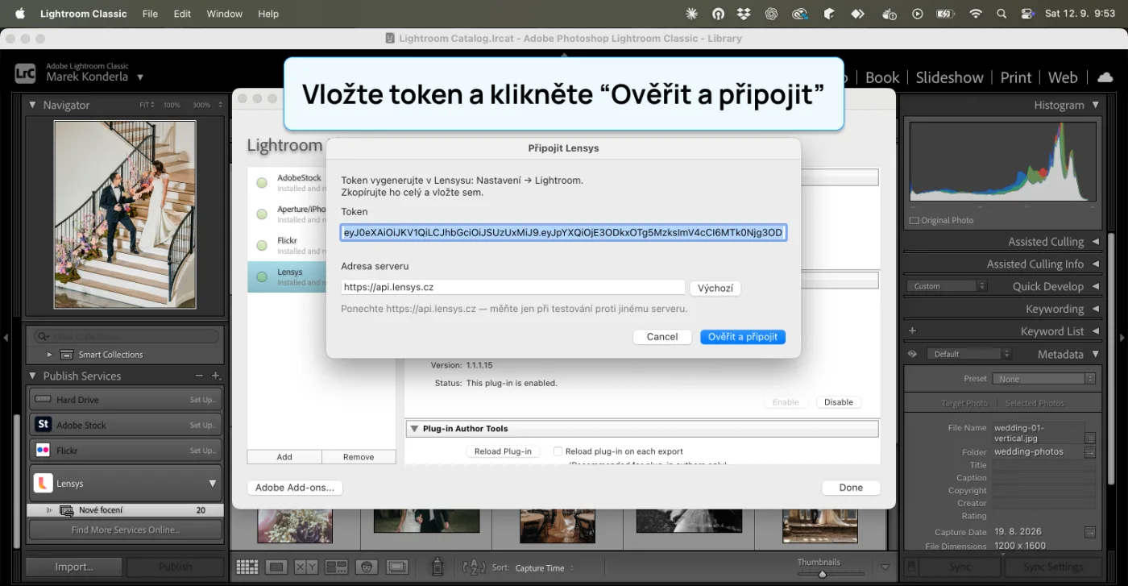Open Creative Cloud menu bar icon

[799, 14]
